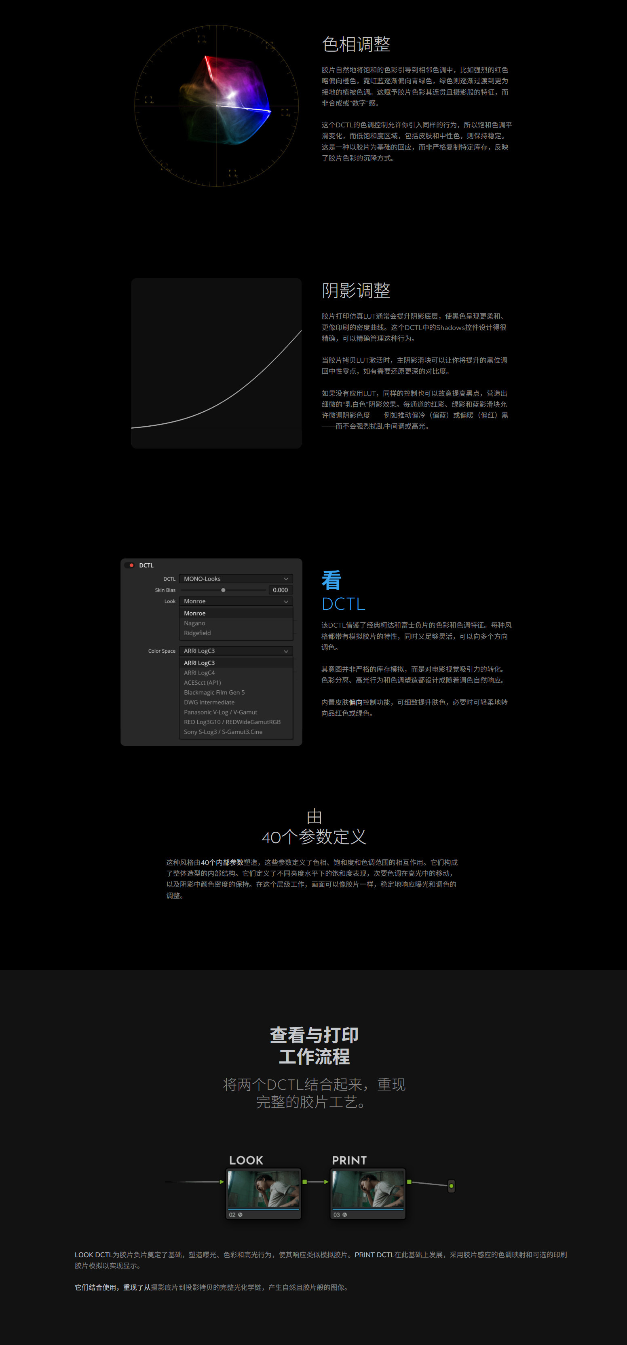The width and height of the screenshot is (627, 1345).
Task: Click the 阴影调整 heading
Action: pos(356,290)
